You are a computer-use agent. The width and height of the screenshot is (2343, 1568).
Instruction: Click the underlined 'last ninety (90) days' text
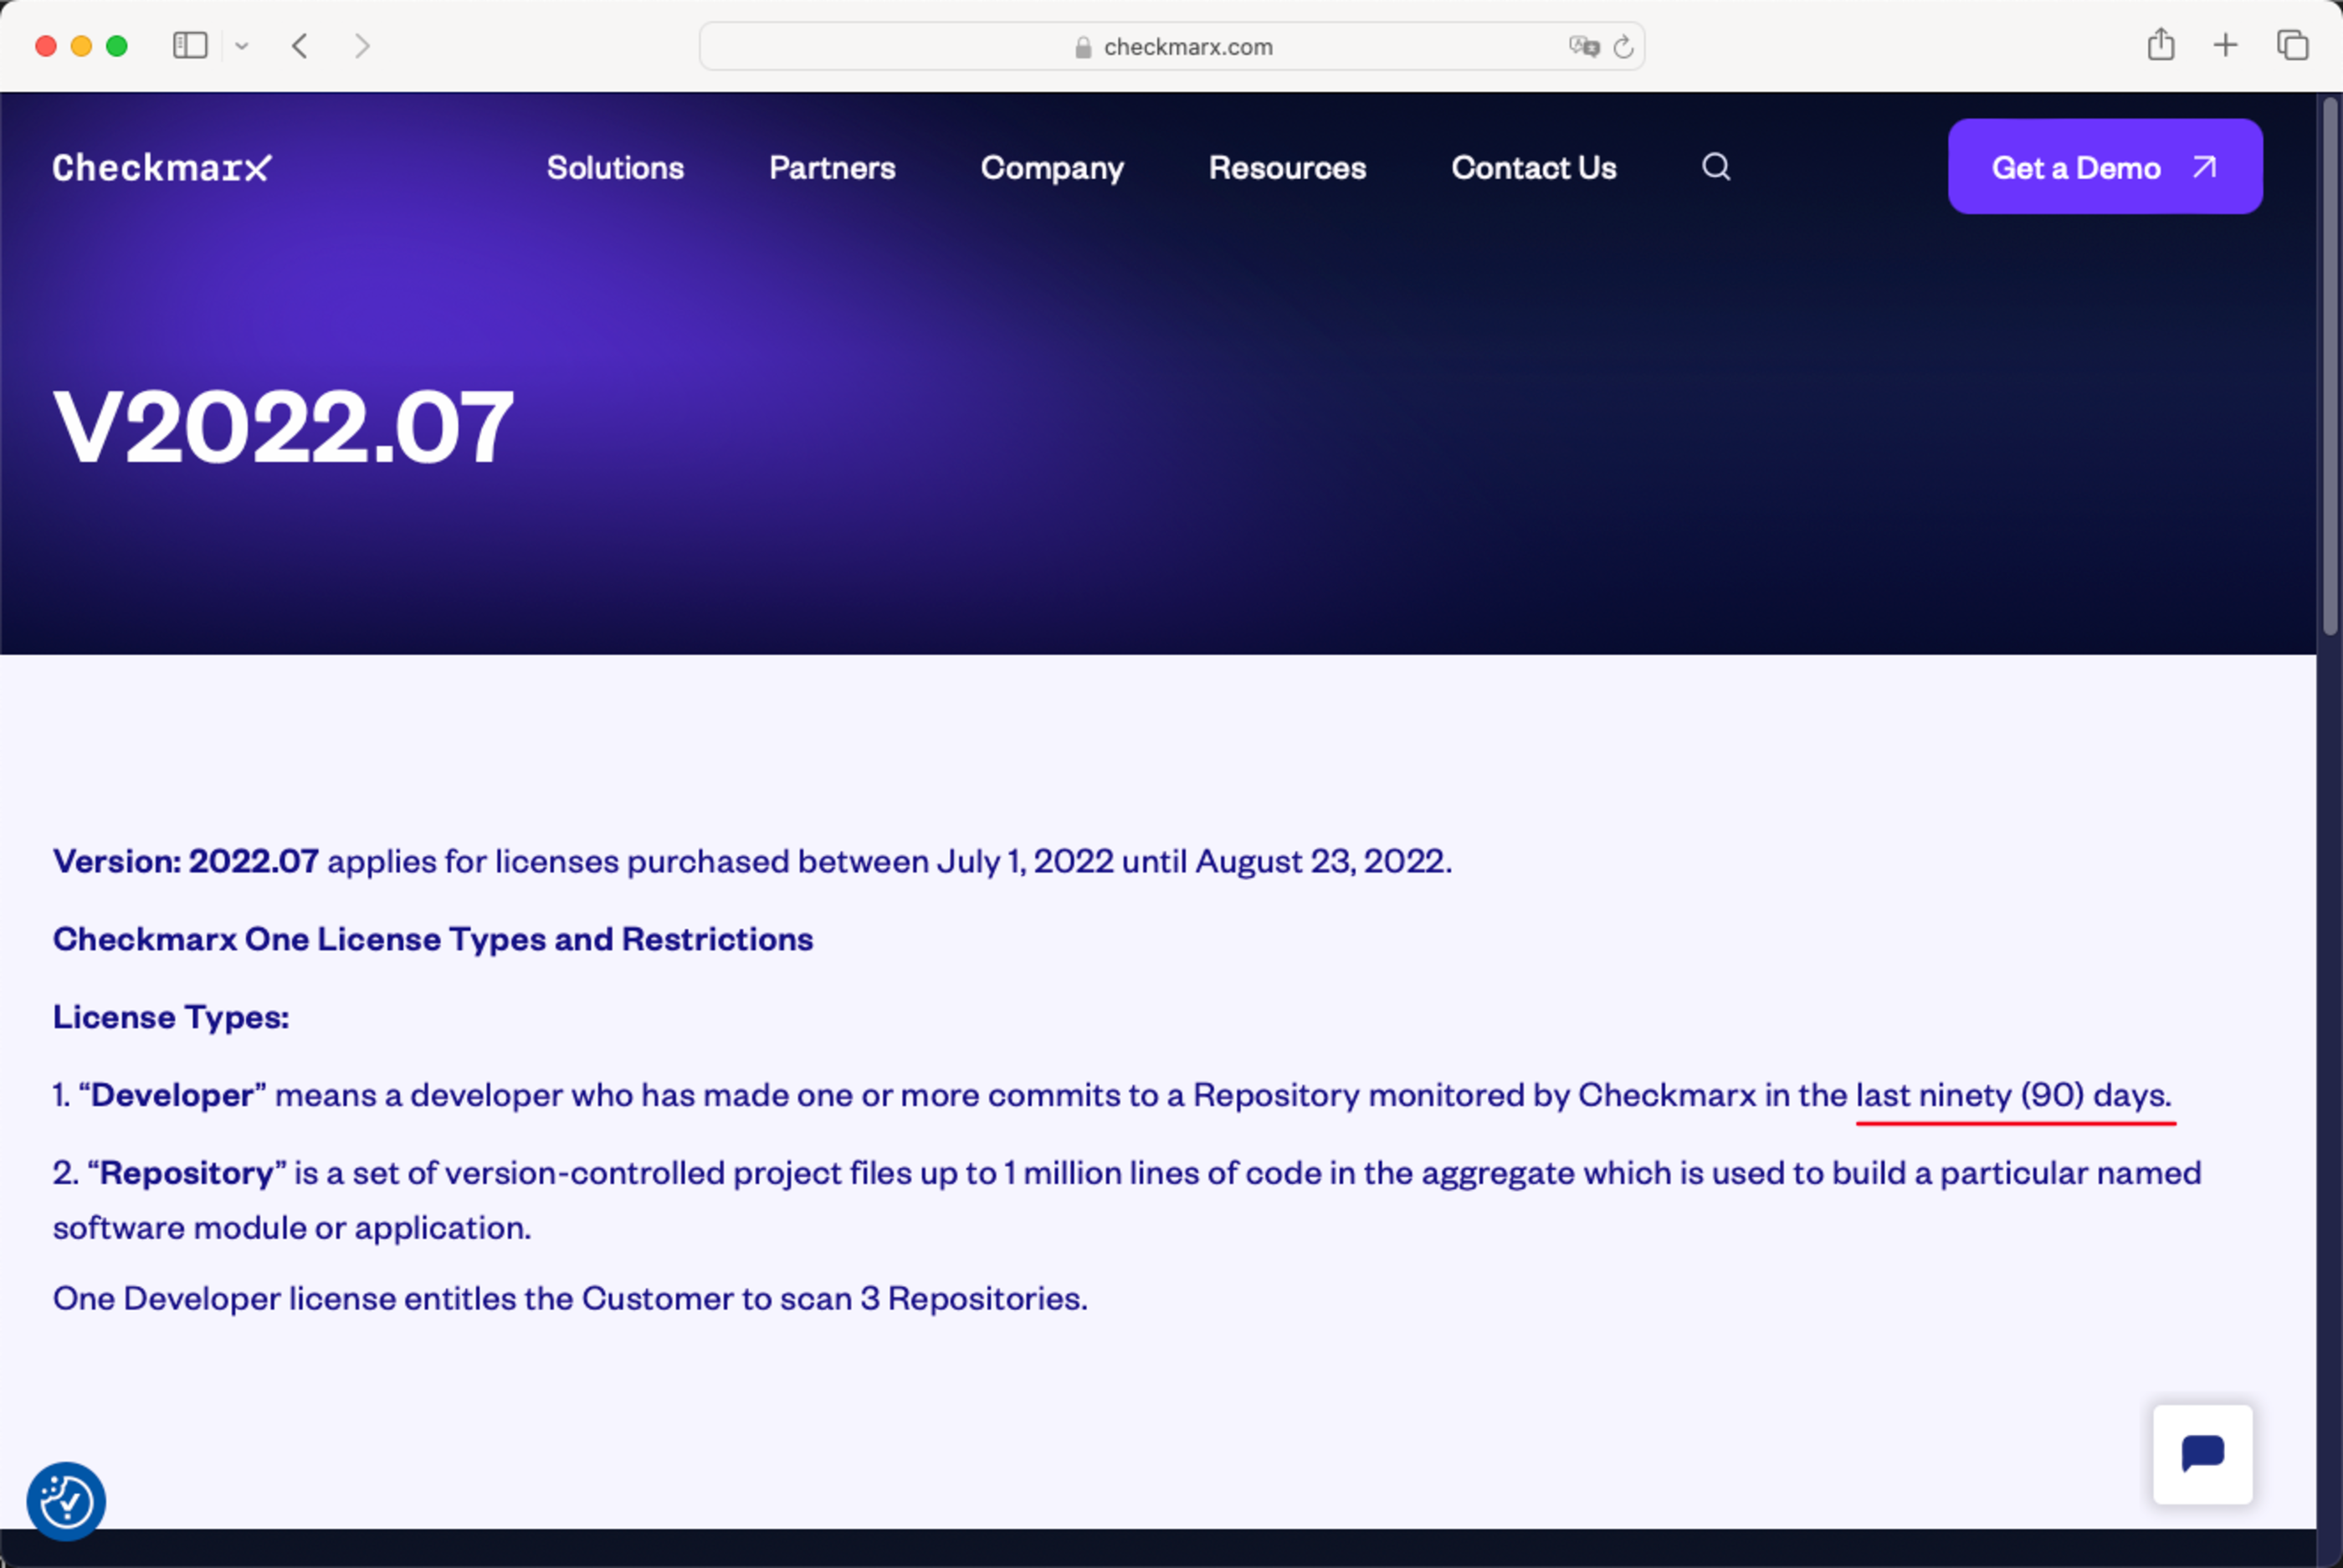pos(2014,1095)
